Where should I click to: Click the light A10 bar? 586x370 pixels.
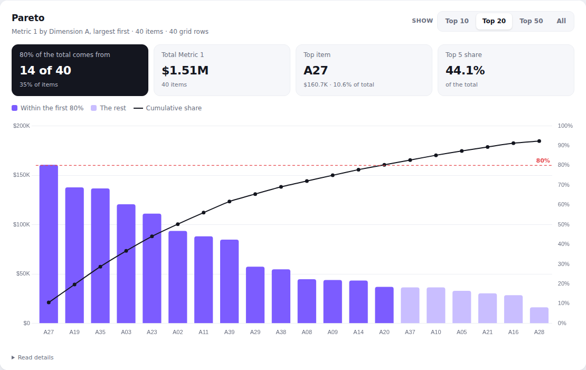(x=436, y=306)
